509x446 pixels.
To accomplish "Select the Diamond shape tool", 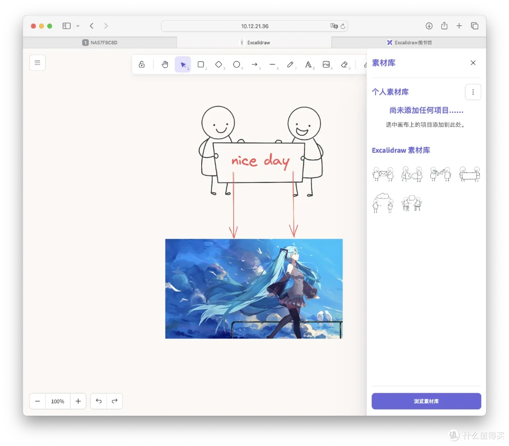I will (x=219, y=64).
